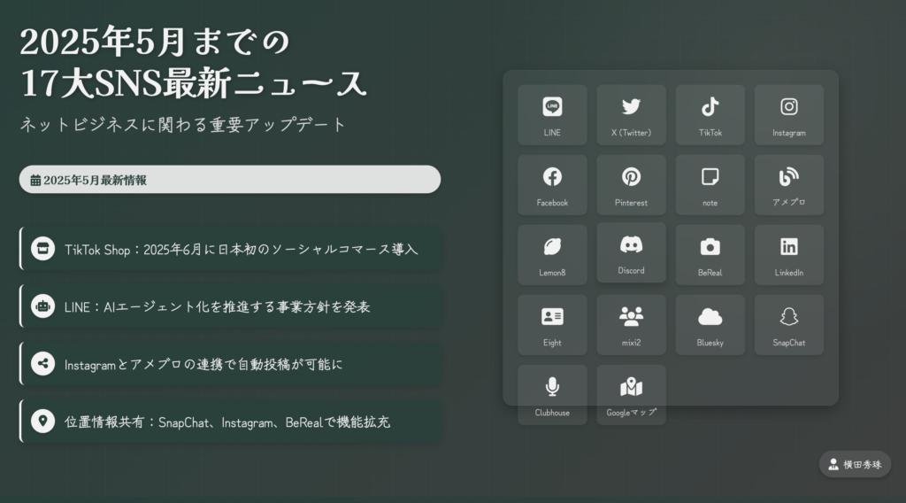Image resolution: width=906 pixels, height=503 pixels.
Task: Click the 'X (Twitter)' label text
Action: tap(631, 133)
